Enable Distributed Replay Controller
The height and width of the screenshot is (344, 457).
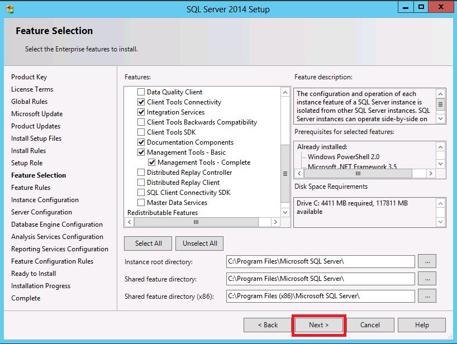(141, 173)
